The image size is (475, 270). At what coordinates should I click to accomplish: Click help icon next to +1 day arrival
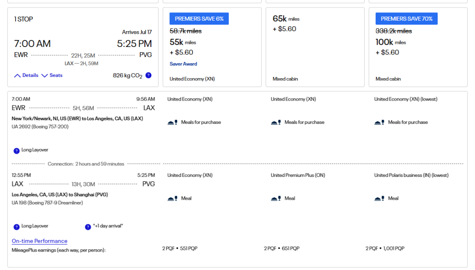88,227
